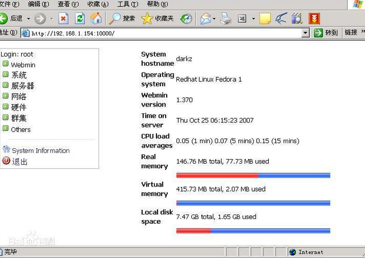This screenshot has width=365, height=258.
Task: Open the 服务器 category link
Action: tap(22, 86)
